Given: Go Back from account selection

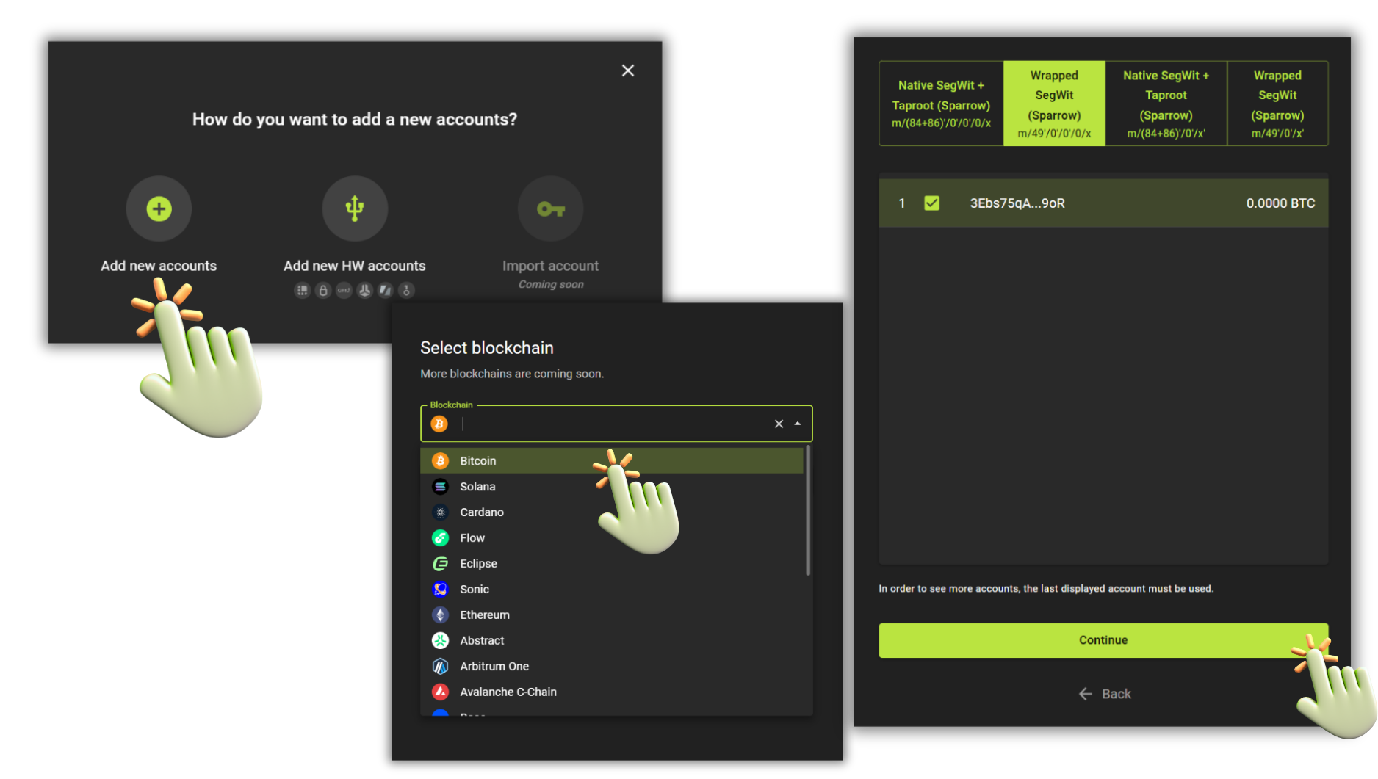Looking at the screenshot, I should point(1105,694).
